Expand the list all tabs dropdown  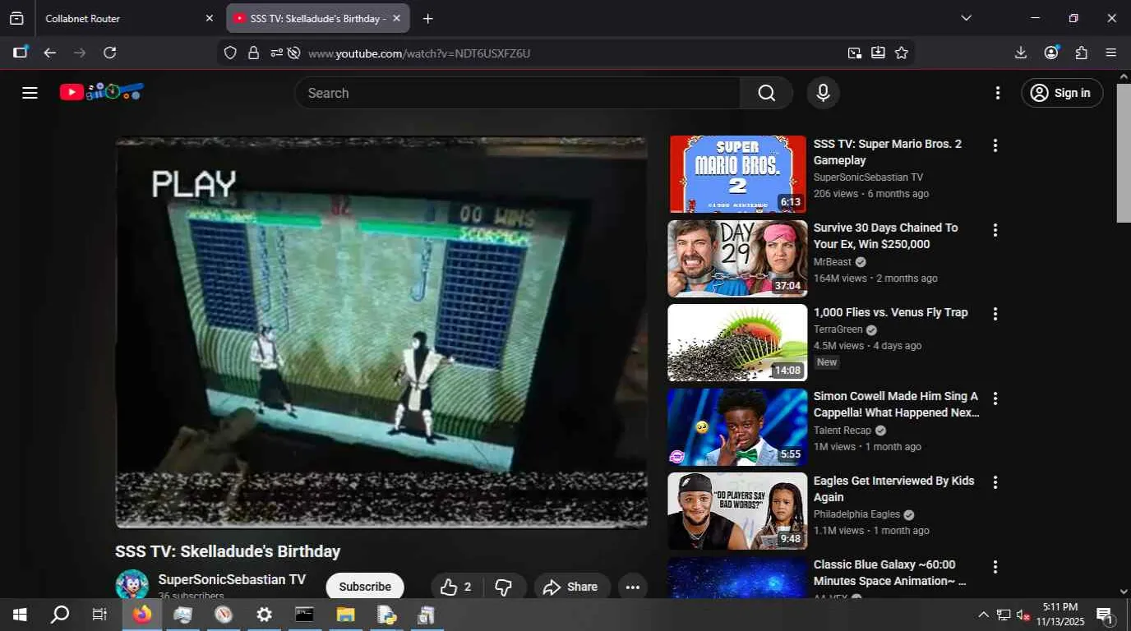pos(966,18)
